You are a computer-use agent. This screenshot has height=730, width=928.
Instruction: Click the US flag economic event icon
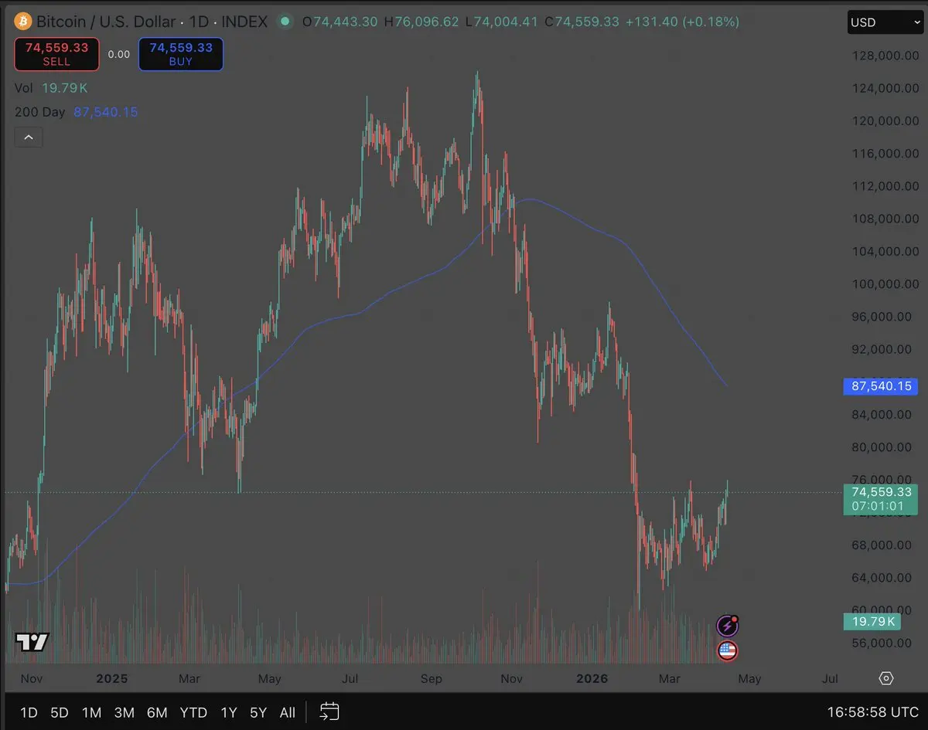727,650
